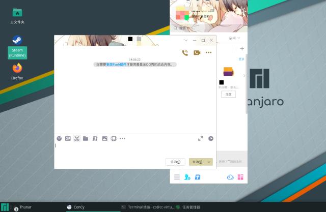Click the QQ panel vertical scrollbar
Screen dimensions: 326x212
click(x=247, y=83)
